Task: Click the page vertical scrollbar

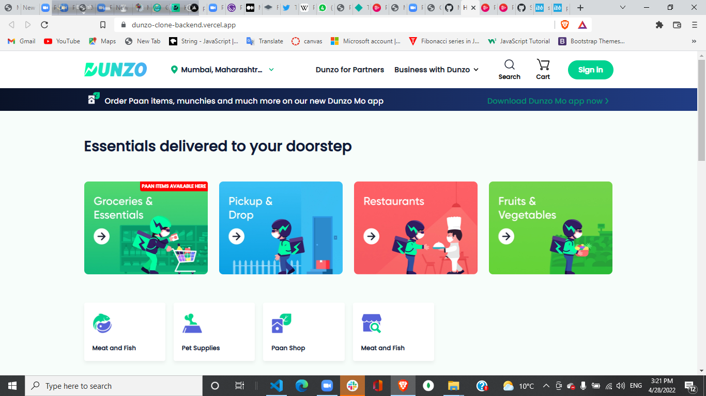Action: click(701, 111)
